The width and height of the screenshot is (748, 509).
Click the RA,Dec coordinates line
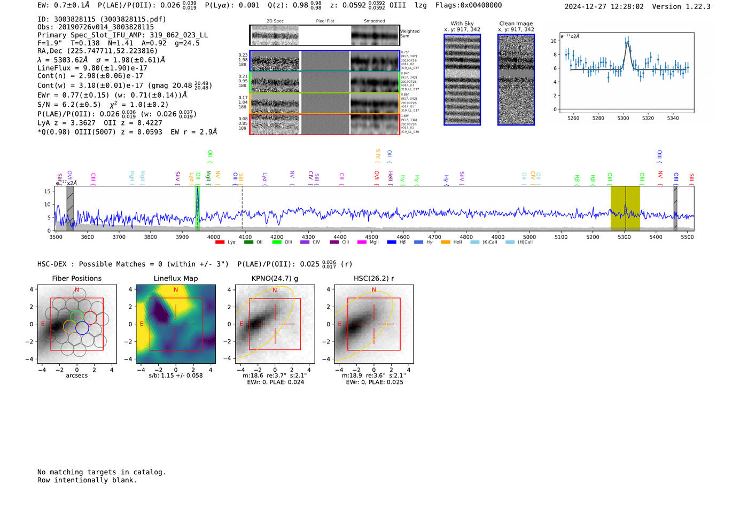tap(98, 51)
